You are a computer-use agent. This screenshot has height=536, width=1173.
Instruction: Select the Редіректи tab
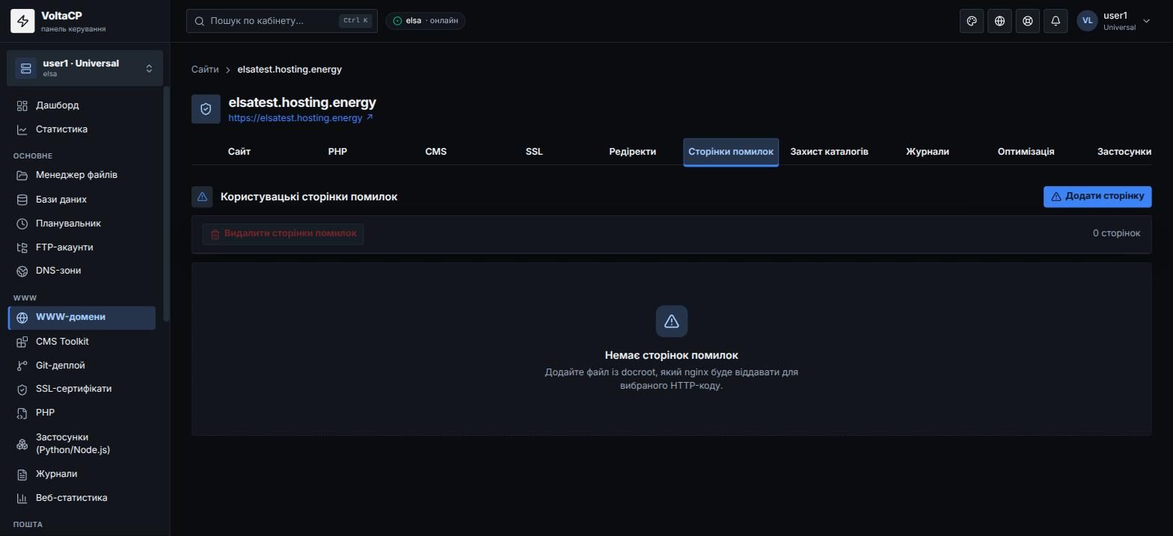633,152
